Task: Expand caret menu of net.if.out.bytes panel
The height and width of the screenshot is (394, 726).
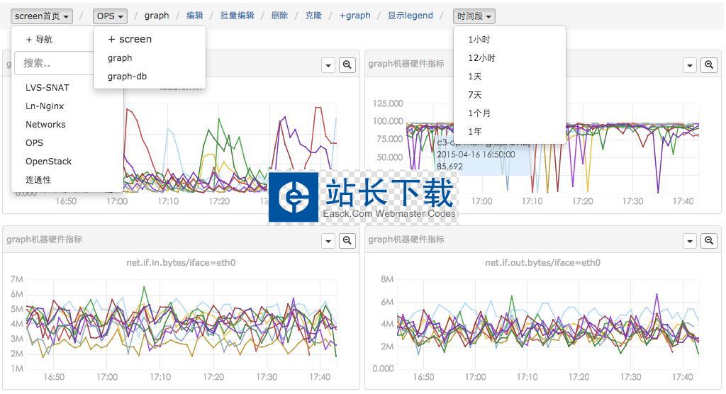Action: tap(689, 241)
